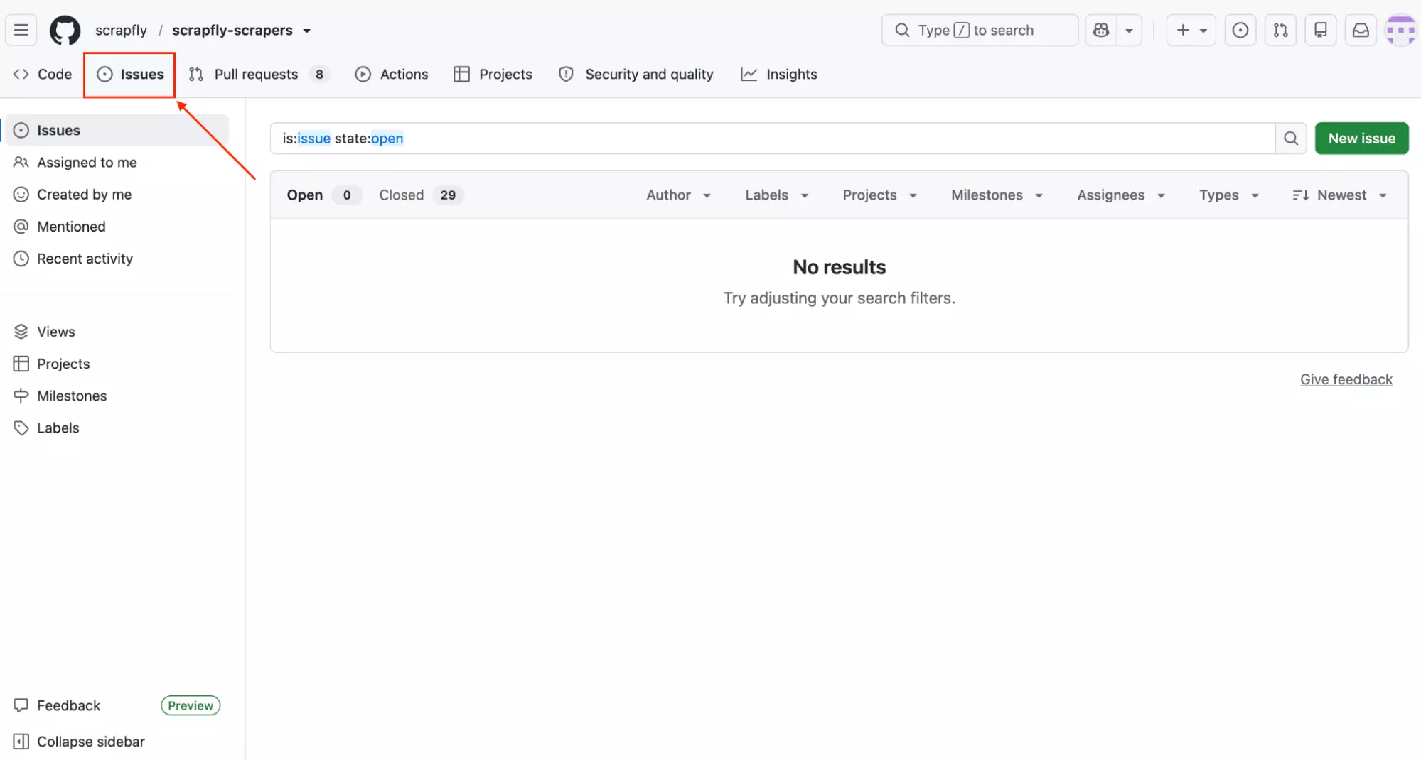The image size is (1421, 760).
Task: Show Closed issues list
Action: [420, 195]
